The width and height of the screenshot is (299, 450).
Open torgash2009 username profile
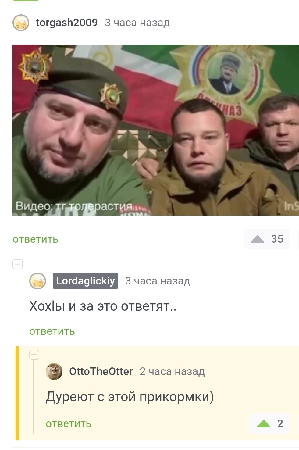pos(67,23)
